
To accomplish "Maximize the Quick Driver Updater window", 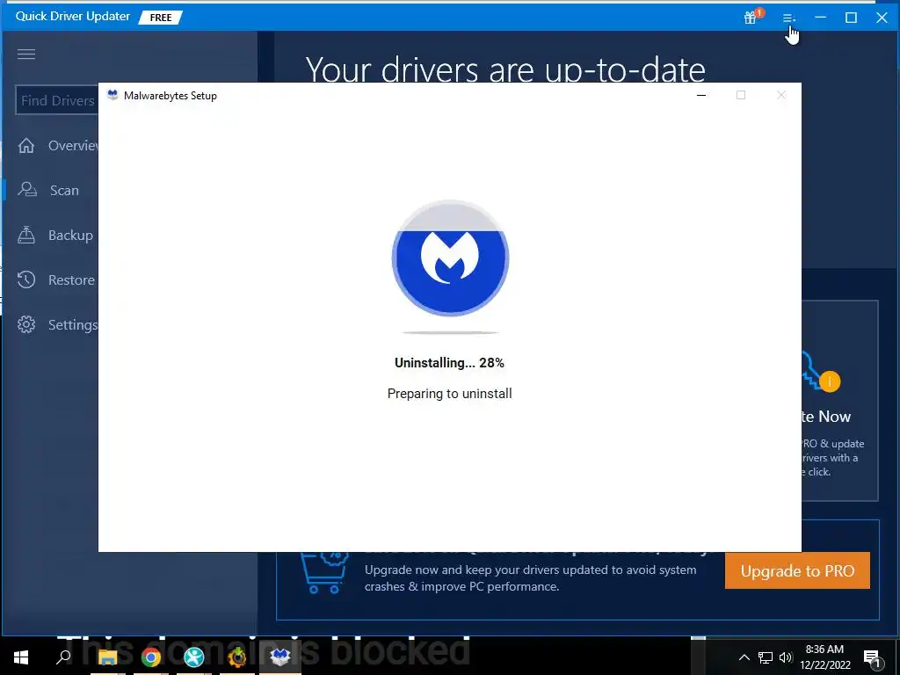I will coord(851,18).
